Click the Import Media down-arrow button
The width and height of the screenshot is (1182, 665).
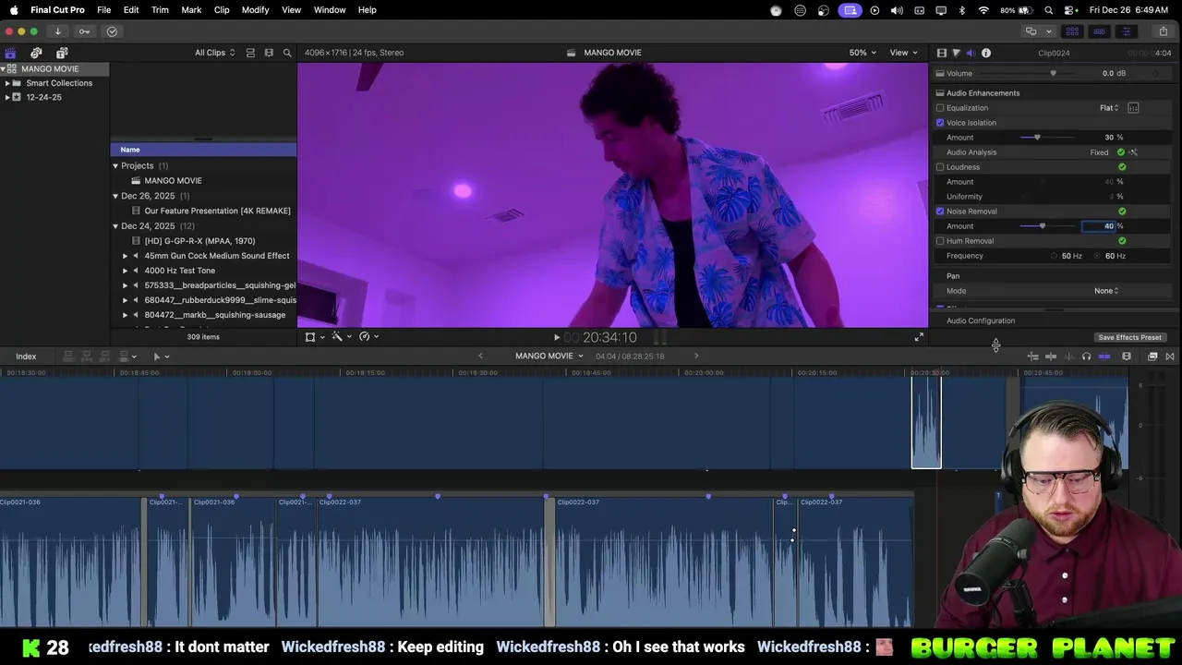point(57,31)
